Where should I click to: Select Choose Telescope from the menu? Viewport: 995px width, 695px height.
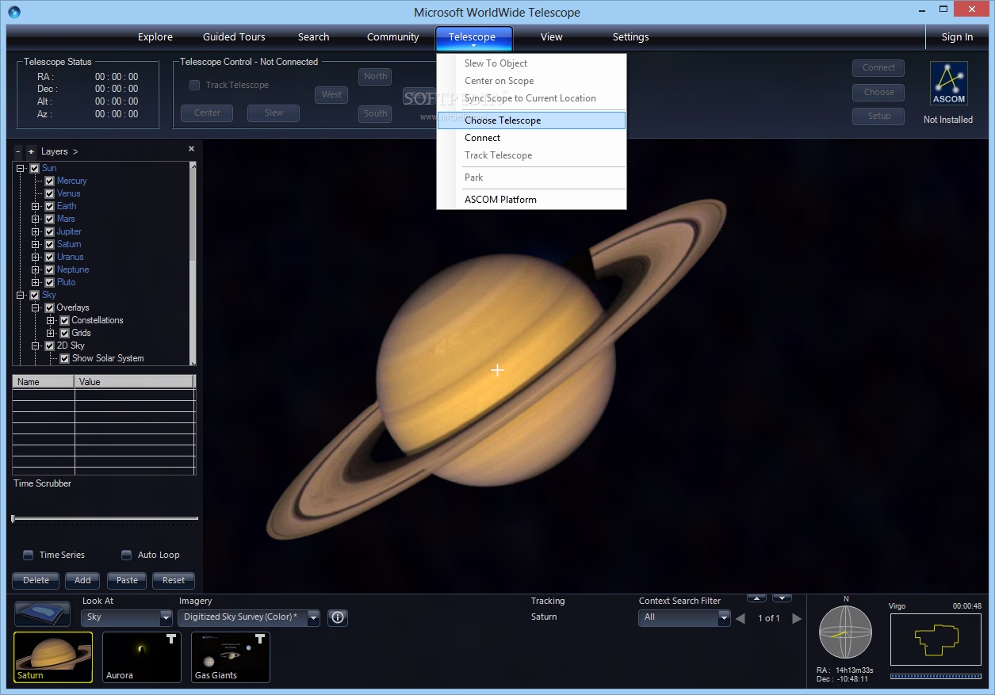tap(503, 120)
